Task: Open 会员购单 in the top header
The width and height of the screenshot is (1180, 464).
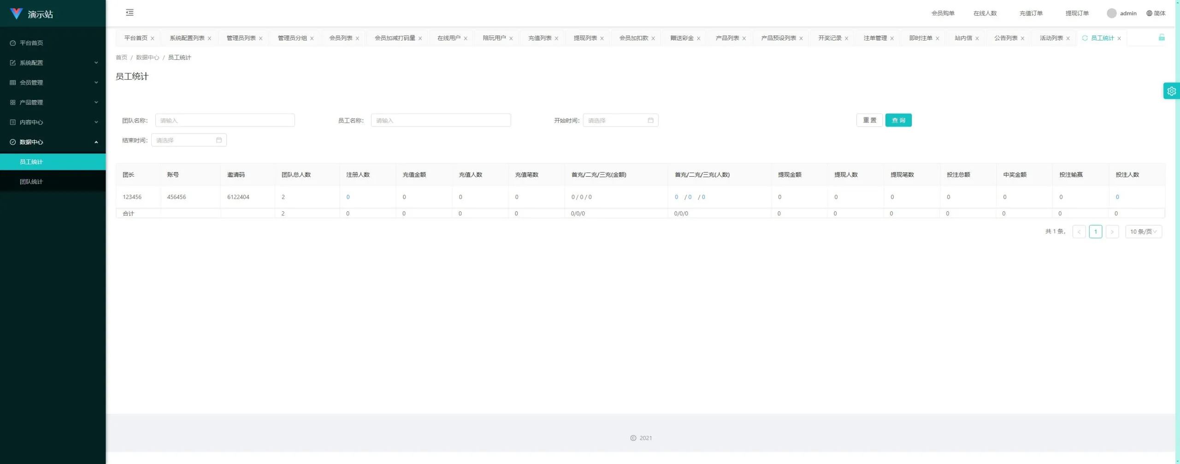Action: point(943,13)
